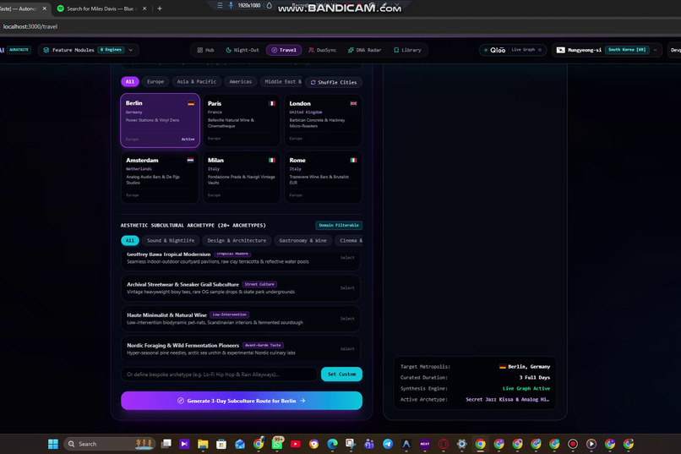Click the localhost:3000/travel address bar
Image resolution: width=681 pixels, height=454 pixels.
pos(30,26)
